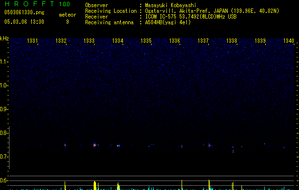This screenshot has width=299, height=190.
Task: Click the 1340 time marker label
Action: point(289,40)
